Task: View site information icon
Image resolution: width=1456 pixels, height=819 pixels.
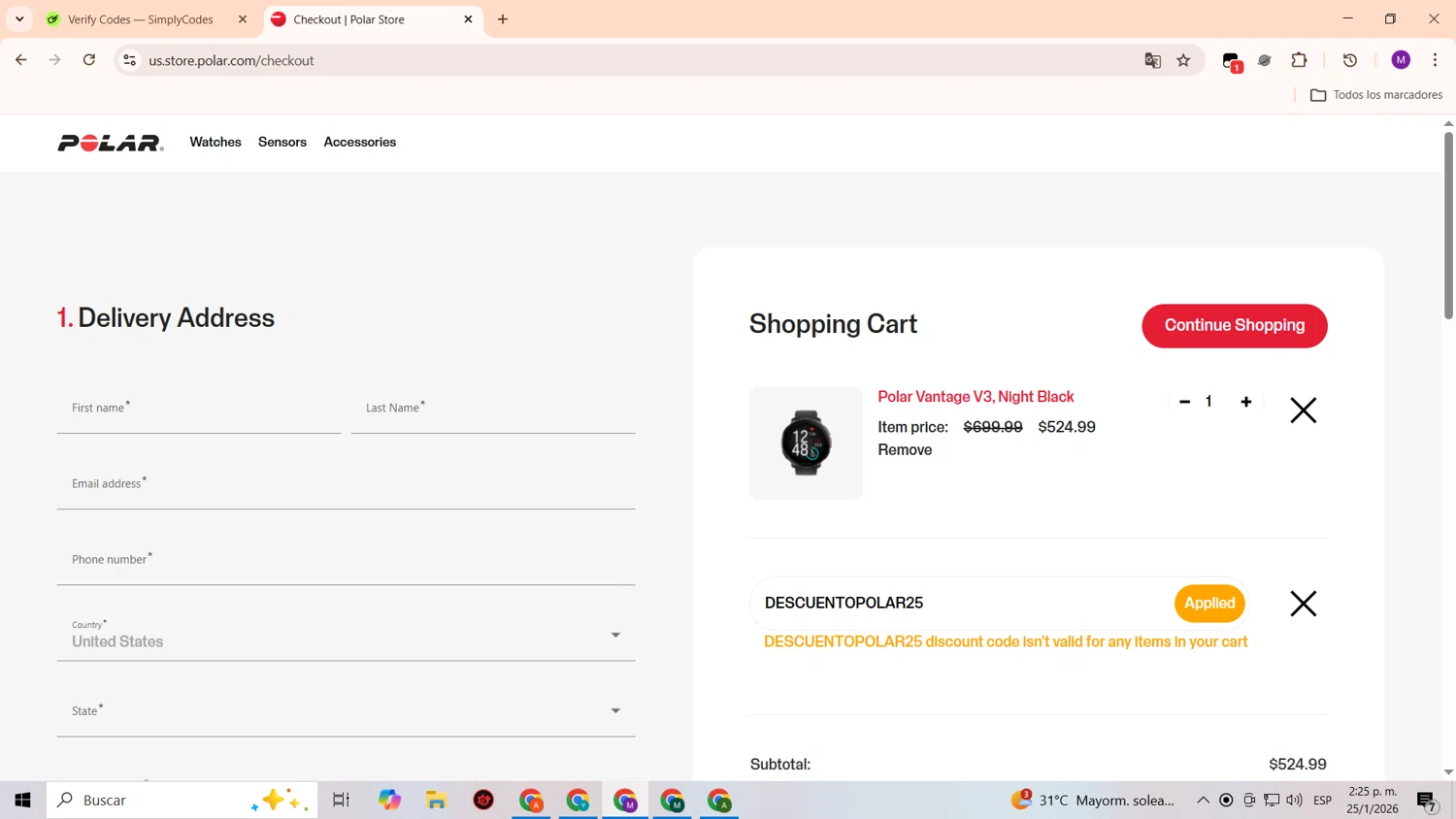Action: point(129,60)
